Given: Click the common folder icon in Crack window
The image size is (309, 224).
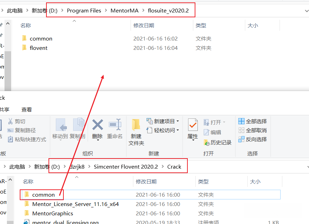Looking at the screenshot, I should pos(27,195).
